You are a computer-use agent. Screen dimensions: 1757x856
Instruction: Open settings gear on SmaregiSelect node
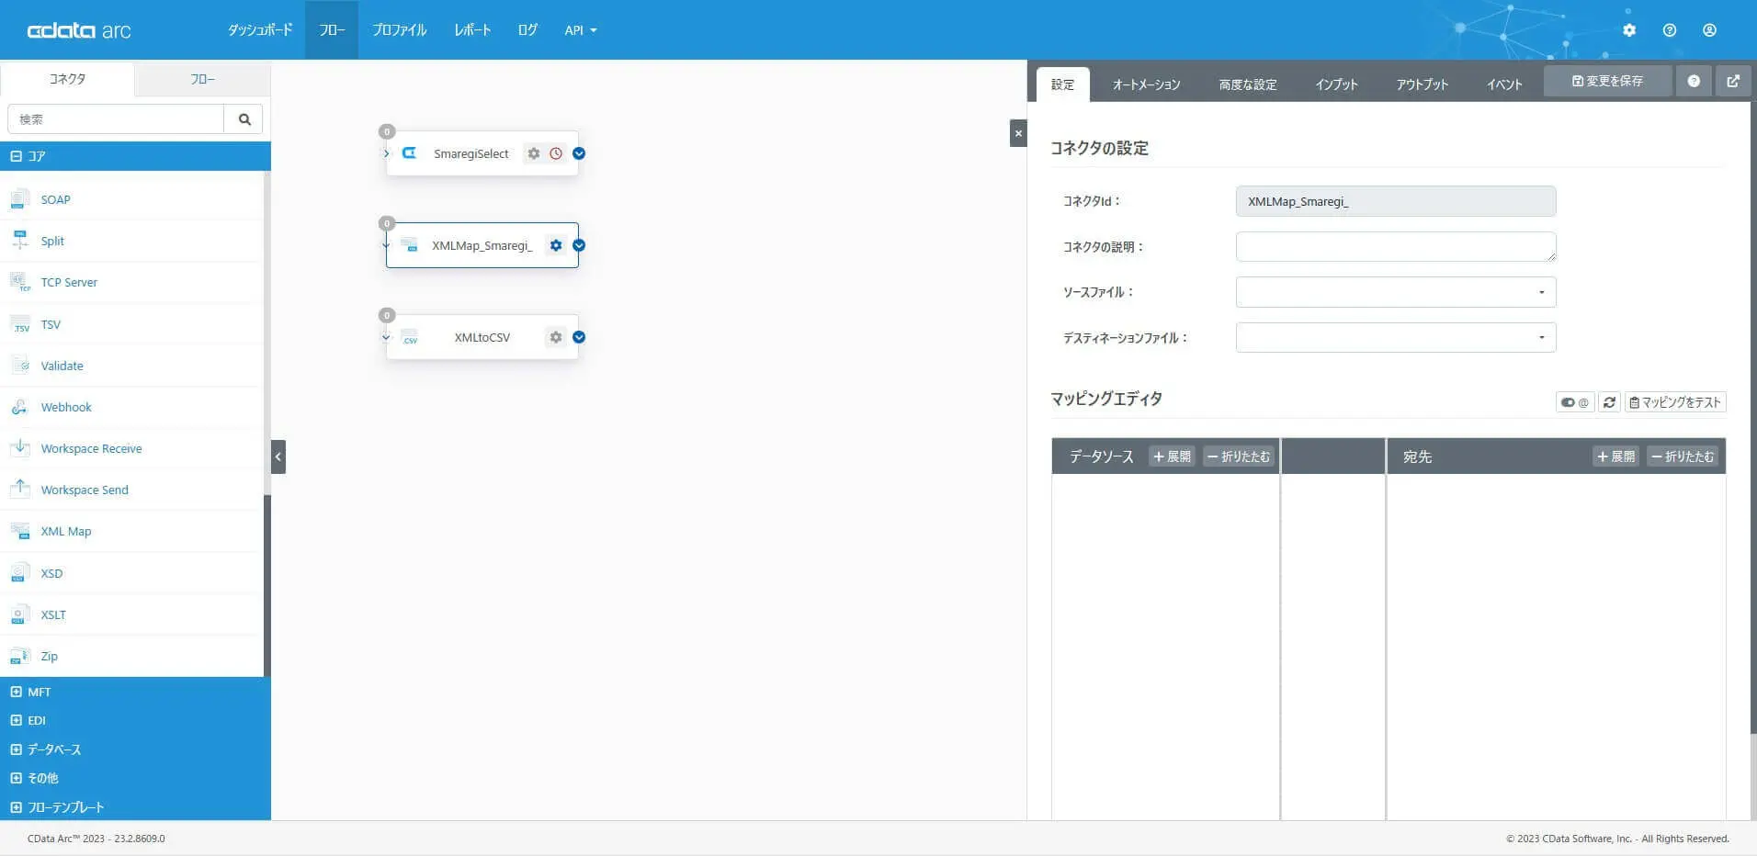[534, 153]
